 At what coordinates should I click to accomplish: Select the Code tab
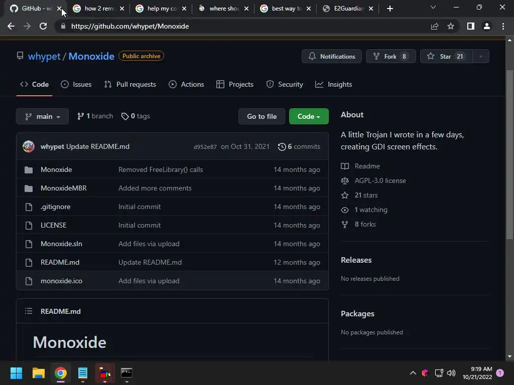click(x=35, y=84)
